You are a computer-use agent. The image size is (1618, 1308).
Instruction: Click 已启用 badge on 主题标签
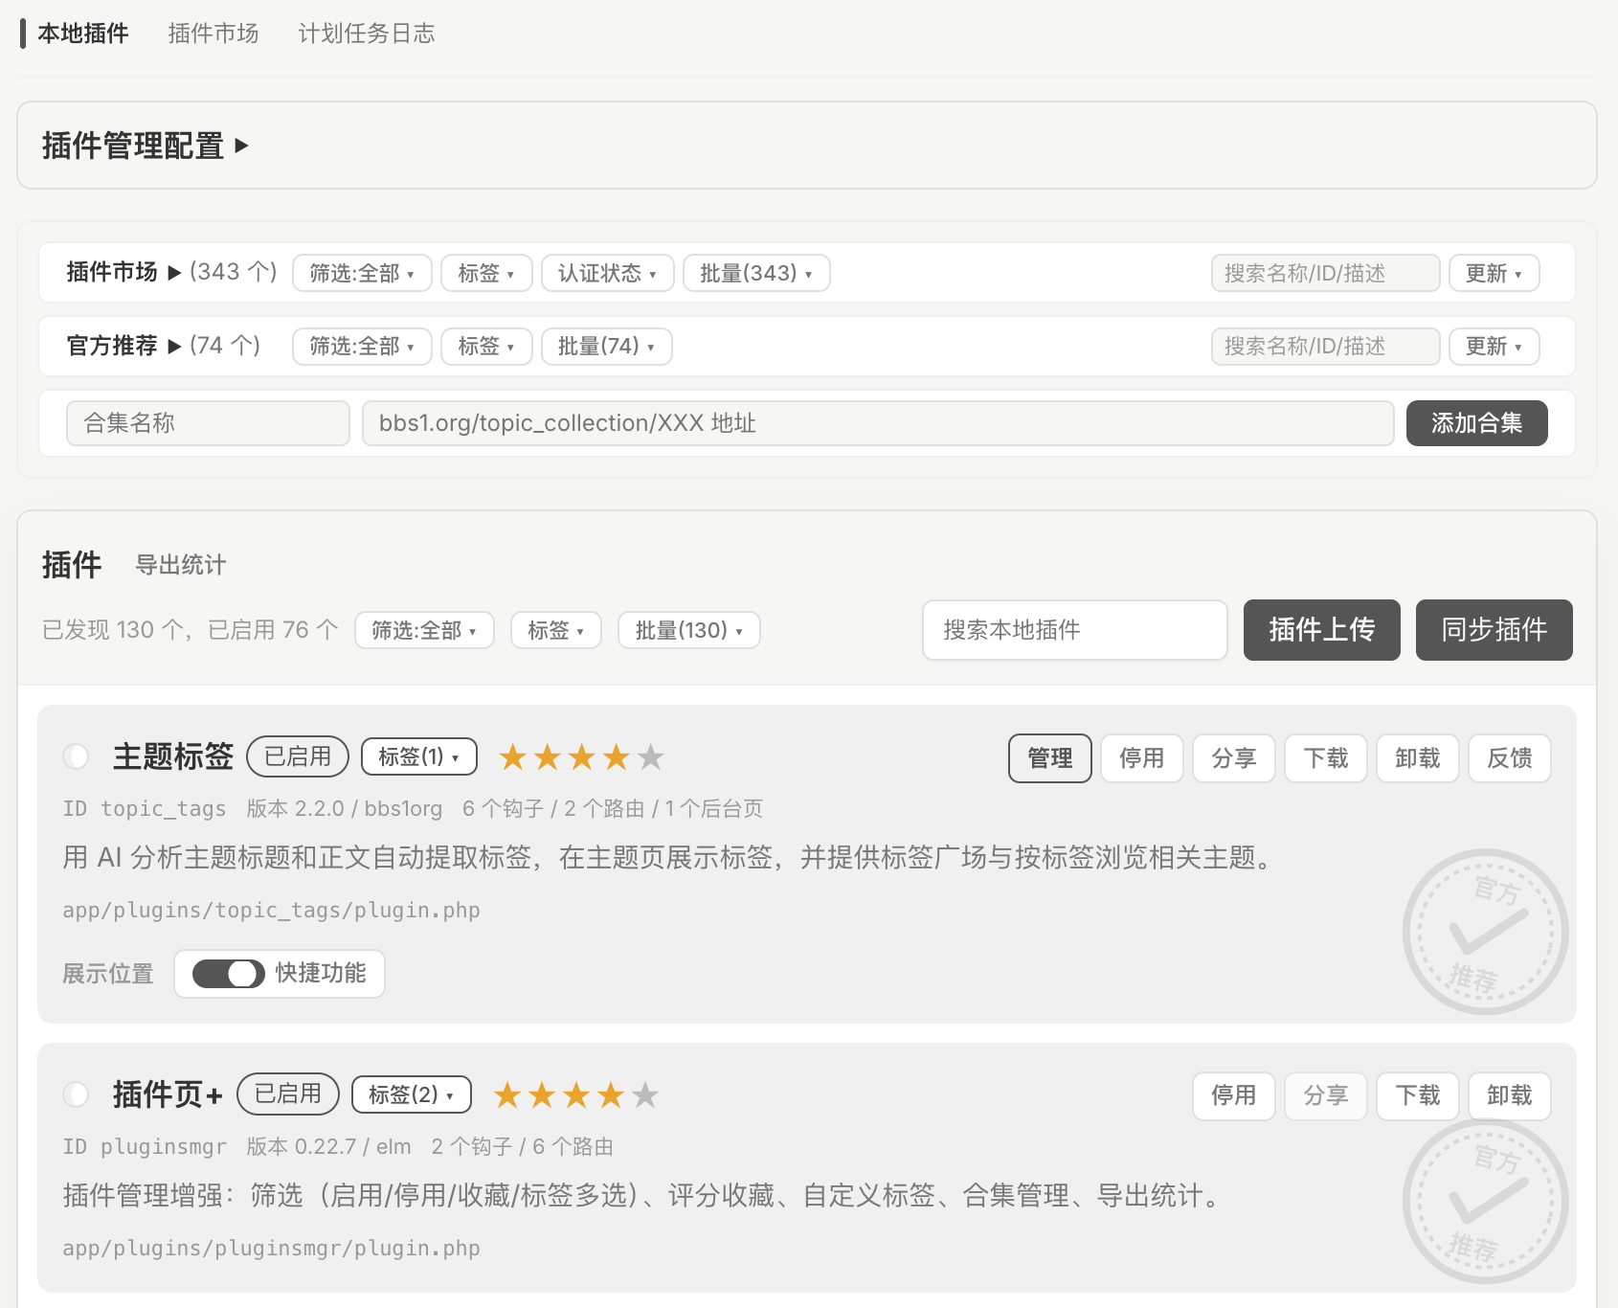tap(298, 756)
